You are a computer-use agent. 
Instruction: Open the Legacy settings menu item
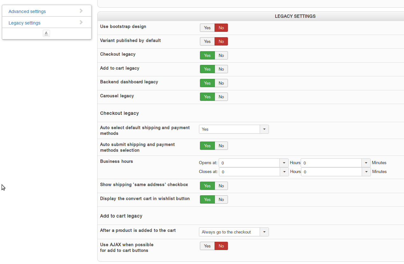click(24, 23)
